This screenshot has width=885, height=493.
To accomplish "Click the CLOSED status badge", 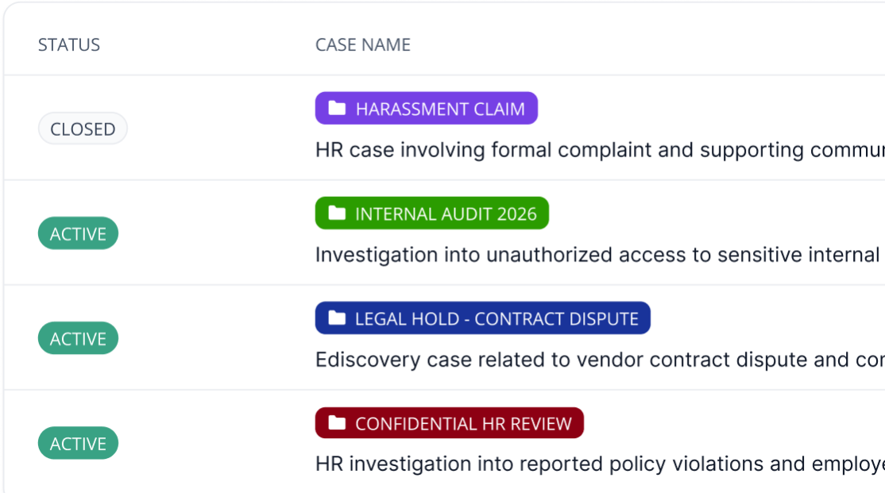I will coord(83,129).
